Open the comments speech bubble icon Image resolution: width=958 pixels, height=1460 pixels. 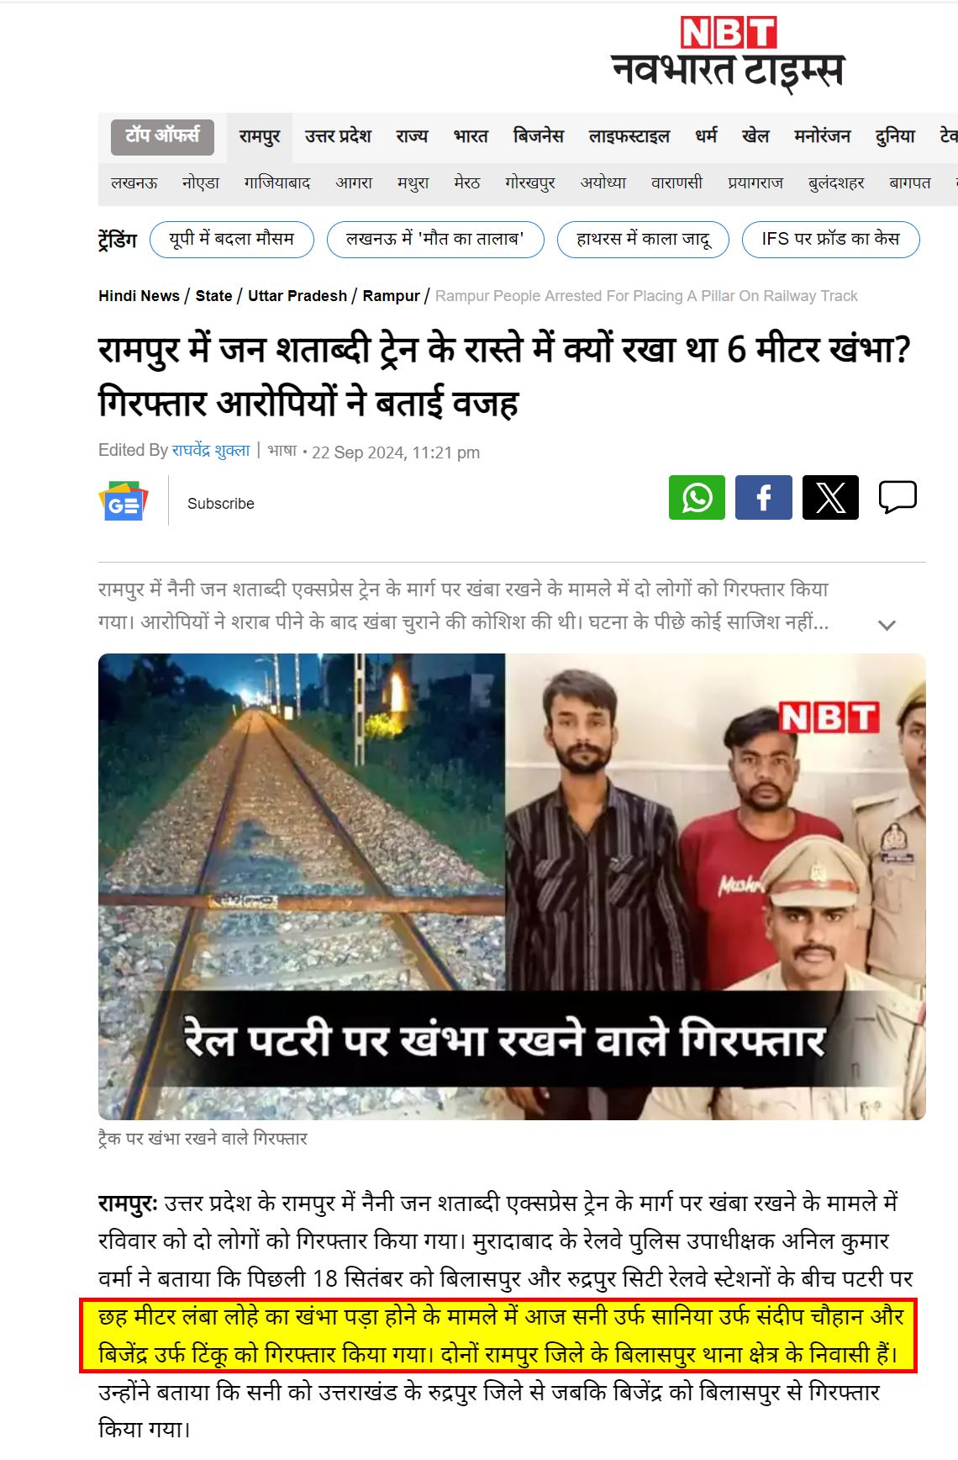tap(897, 497)
